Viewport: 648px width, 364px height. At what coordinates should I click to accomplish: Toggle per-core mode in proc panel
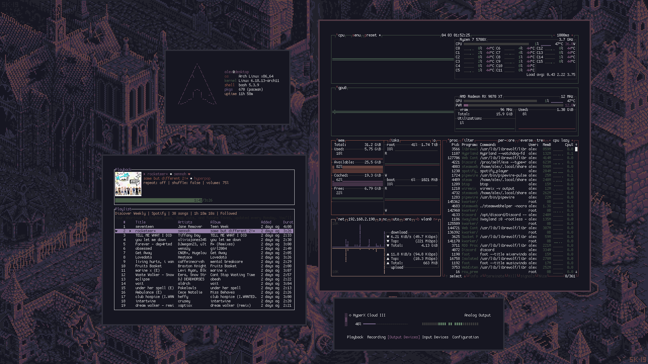point(506,141)
